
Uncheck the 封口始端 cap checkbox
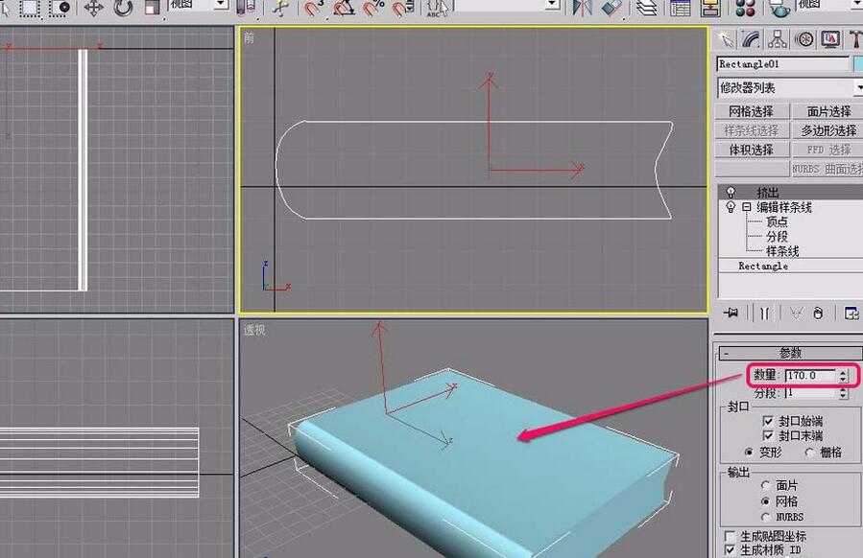tap(767, 421)
